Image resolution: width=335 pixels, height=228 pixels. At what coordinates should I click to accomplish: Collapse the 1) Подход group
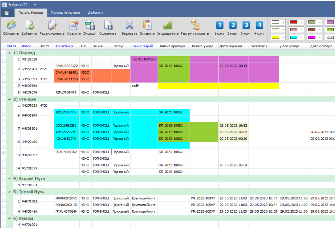click(x=10, y=53)
